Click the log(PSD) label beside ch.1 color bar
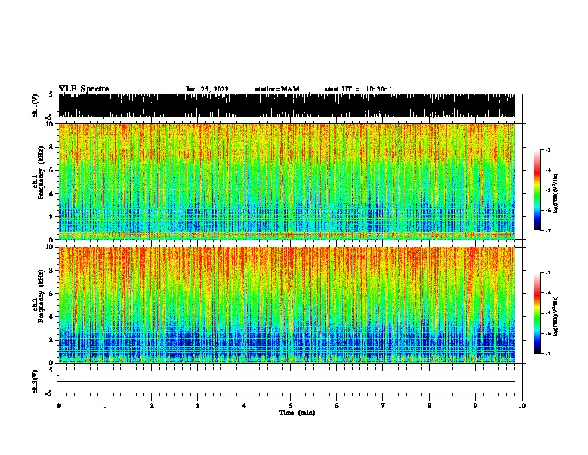 point(555,193)
